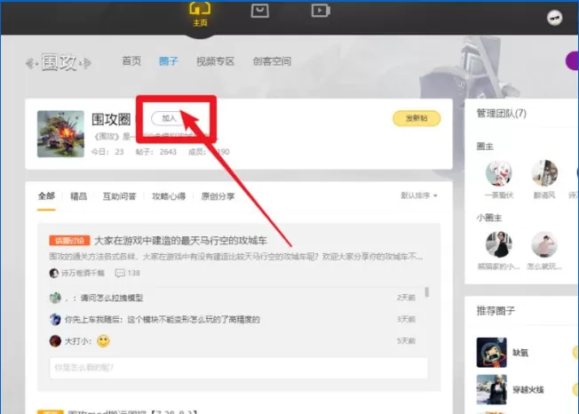The height and width of the screenshot is (414, 579).
Task: Click the comment count icon showing 138
Action: tap(120, 273)
